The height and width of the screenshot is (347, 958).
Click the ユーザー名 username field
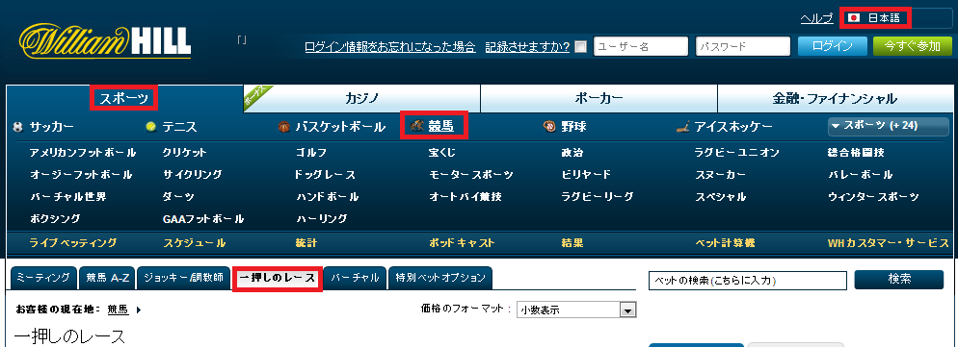641,46
